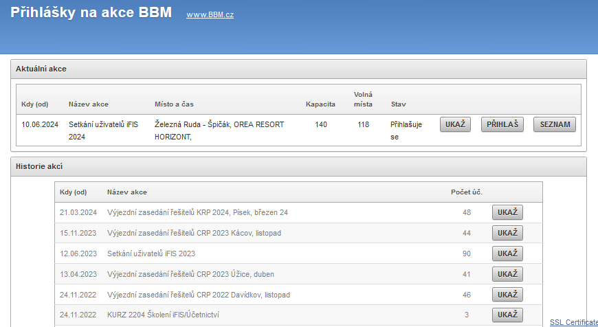The height and width of the screenshot is (327, 598).
Task: Click the text Setkání uživatelů iFIS 2023
Action: coord(151,253)
